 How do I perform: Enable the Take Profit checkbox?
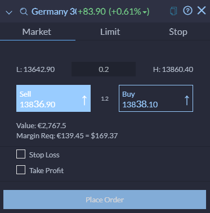point(21,170)
